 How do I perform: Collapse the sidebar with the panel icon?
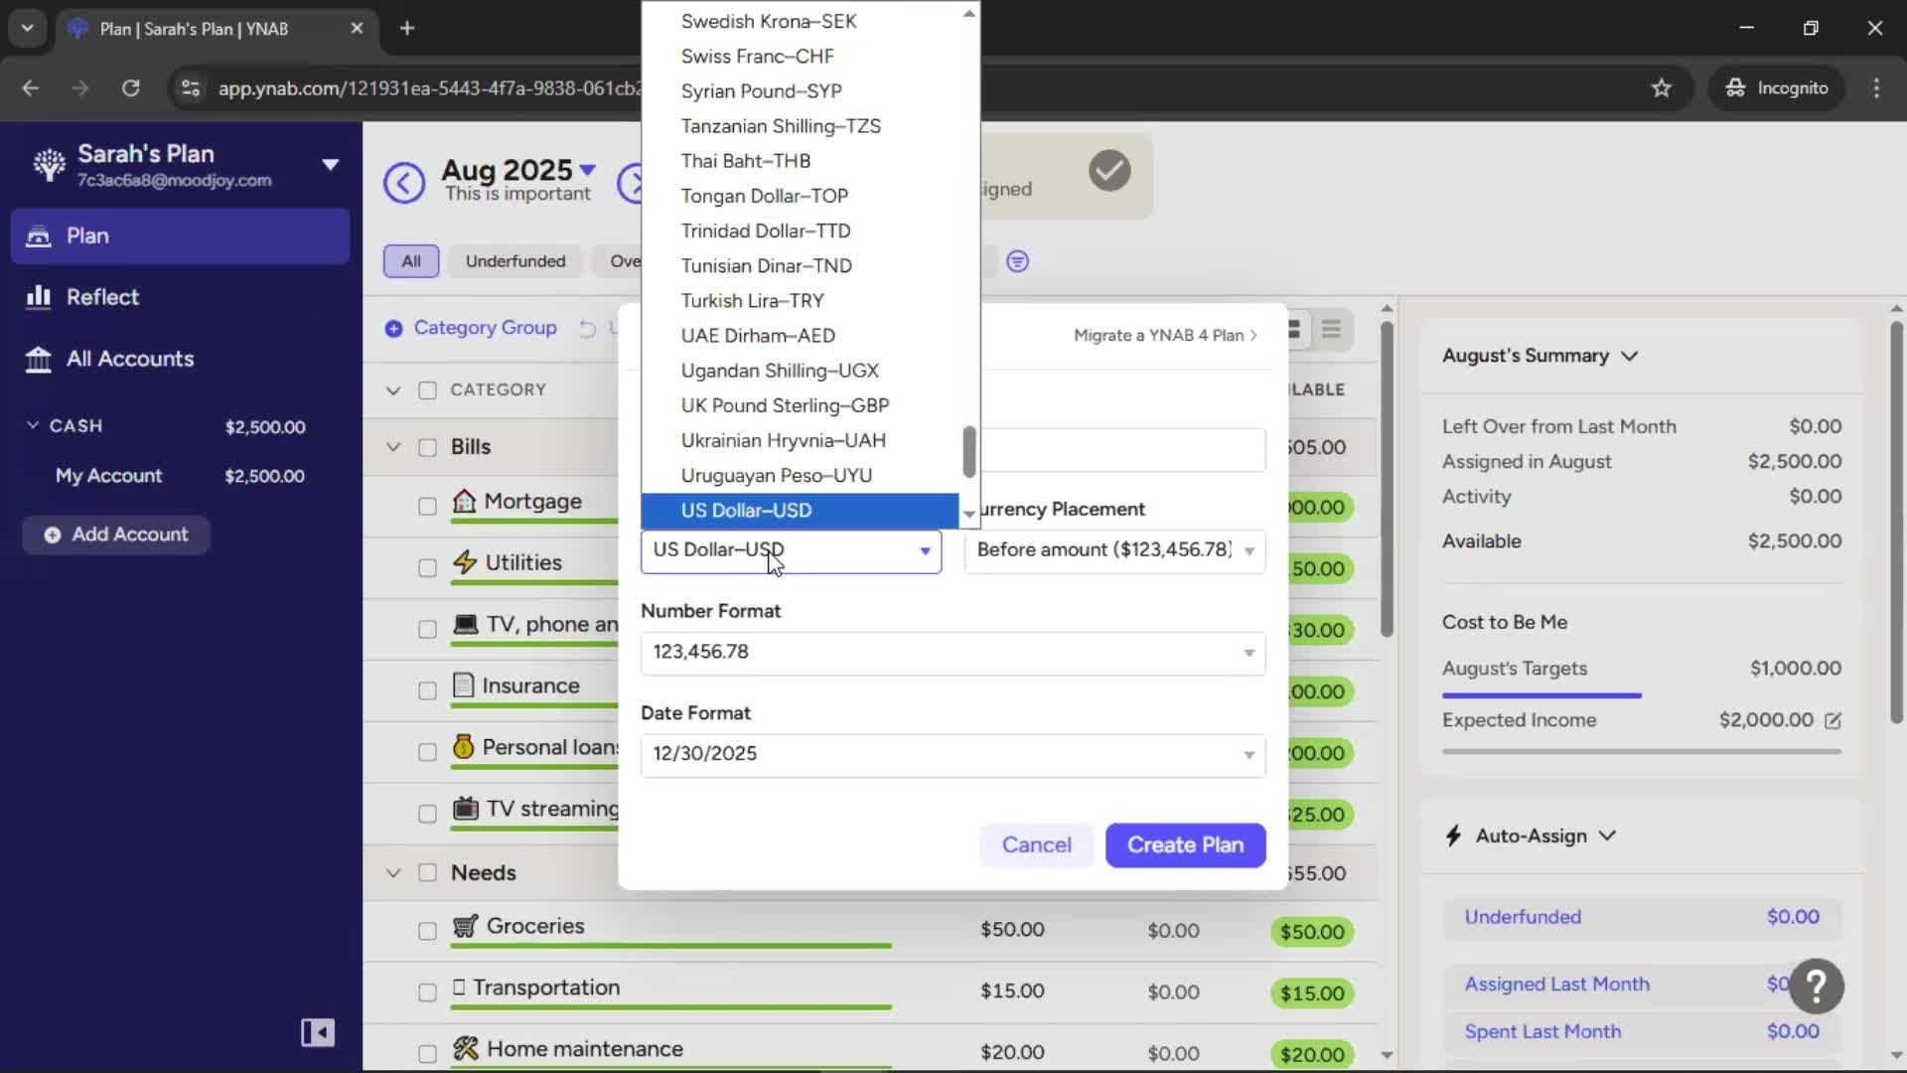coord(318,1032)
